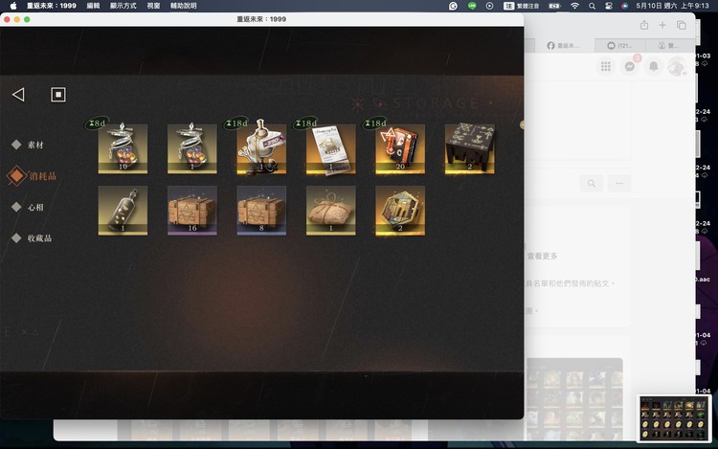Show tab overview in Safari window
The width and height of the screenshot is (718, 449).
682,25
